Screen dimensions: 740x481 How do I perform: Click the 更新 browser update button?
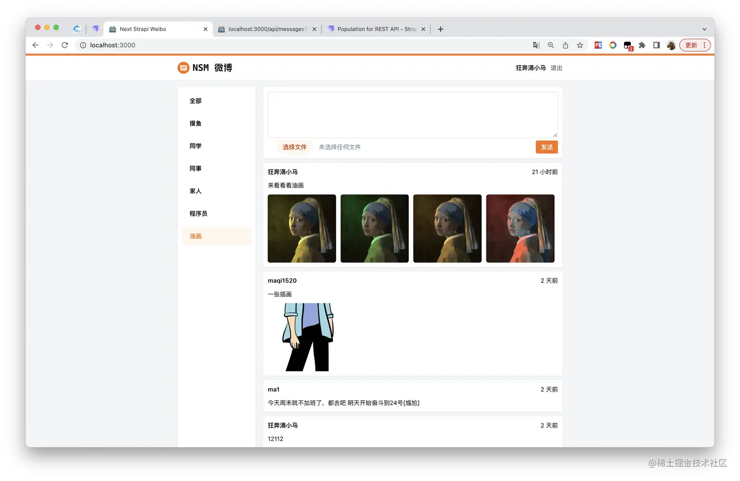coord(695,45)
